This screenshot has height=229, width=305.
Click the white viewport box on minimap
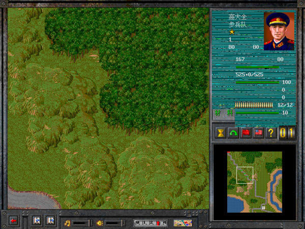(x=245, y=175)
